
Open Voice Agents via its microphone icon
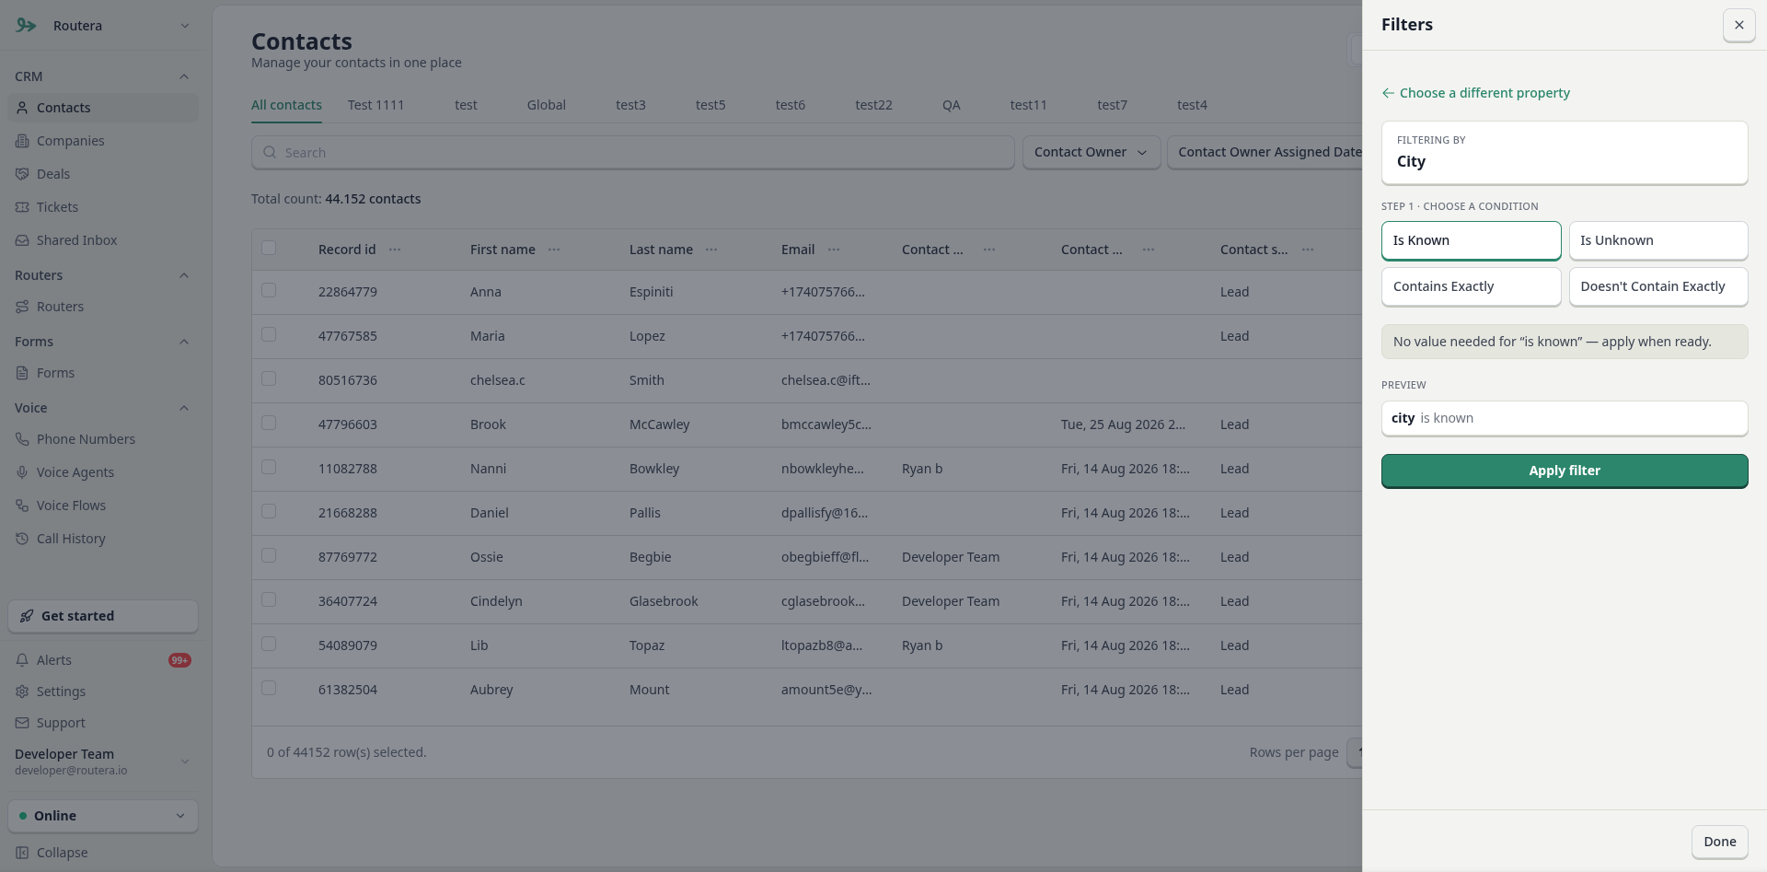tap(22, 472)
